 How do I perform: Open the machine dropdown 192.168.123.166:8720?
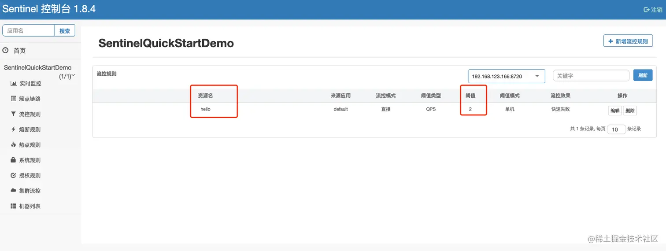[507, 76]
